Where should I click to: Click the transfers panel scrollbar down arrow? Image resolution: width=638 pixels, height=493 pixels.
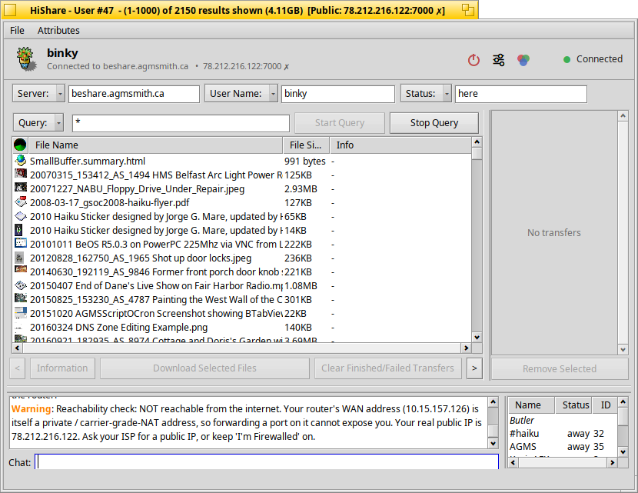(623, 349)
